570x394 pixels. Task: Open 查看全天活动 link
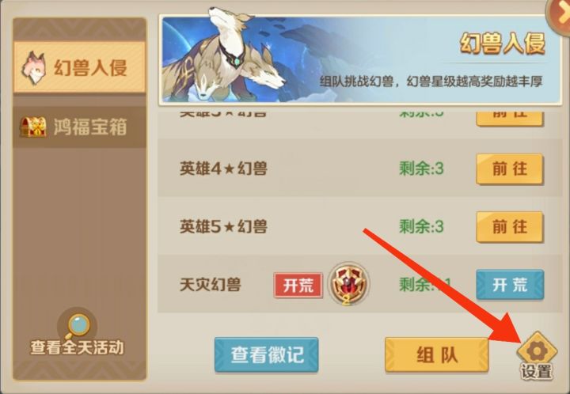(x=77, y=347)
